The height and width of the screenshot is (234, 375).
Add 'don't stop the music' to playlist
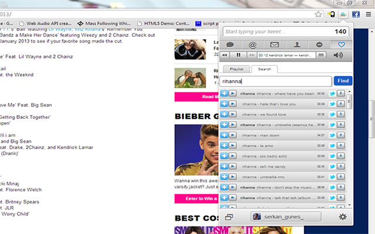[x=224, y=187]
